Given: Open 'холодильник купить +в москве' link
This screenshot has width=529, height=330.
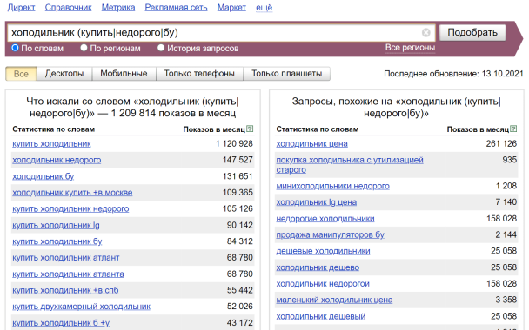Looking at the screenshot, I should (72, 193).
